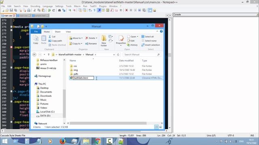Viewport: 259px width, 145px height.
Task: Click Notepad++ Open file toolbar icon
Action: point(7,10)
